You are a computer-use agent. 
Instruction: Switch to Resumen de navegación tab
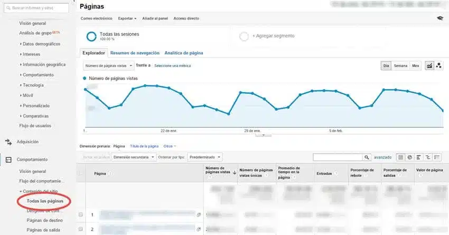tap(135, 53)
